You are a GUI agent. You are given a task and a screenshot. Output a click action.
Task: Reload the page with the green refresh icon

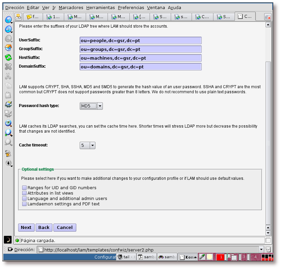(8, 57)
